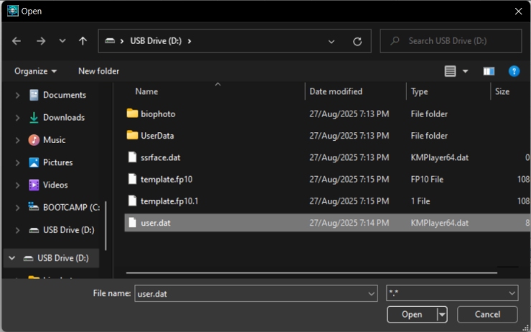The height and width of the screenshot is (332, 531).
Task: Click the biophoto folder icon
Action: tap(132, 114)
